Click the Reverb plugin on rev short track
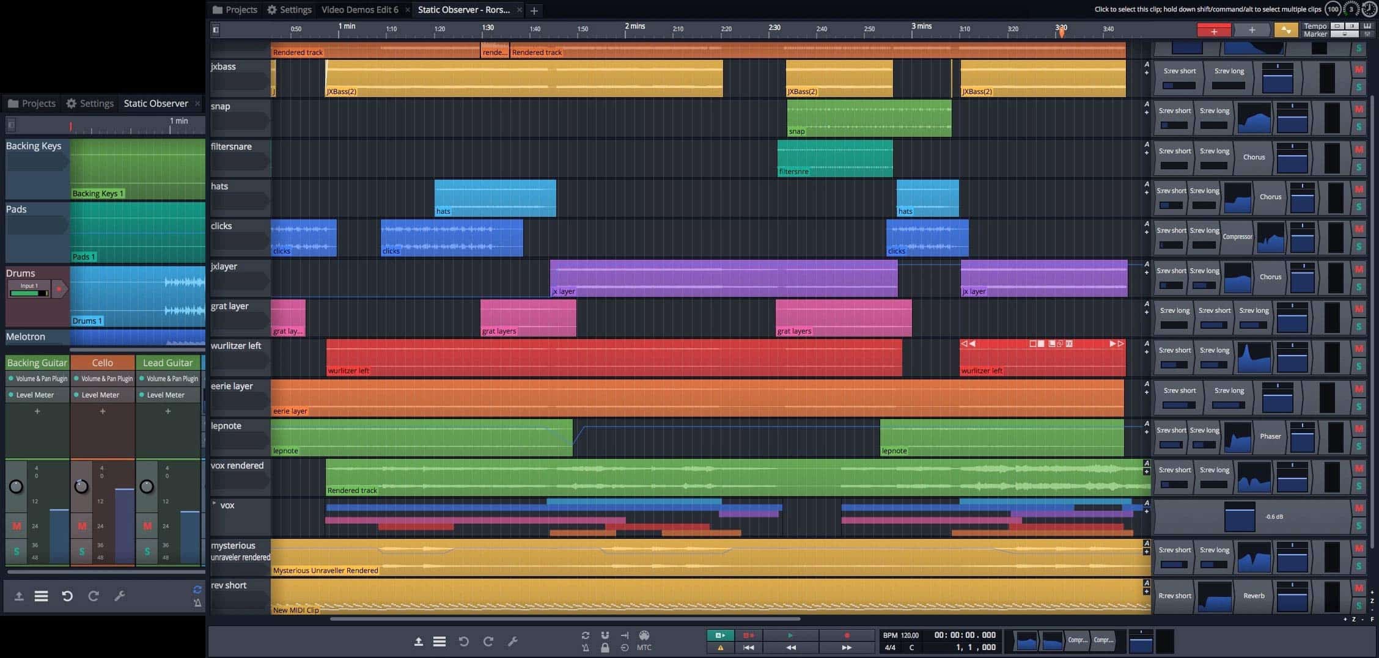This screenshot has height=658, width=1379. [1254, 596]
